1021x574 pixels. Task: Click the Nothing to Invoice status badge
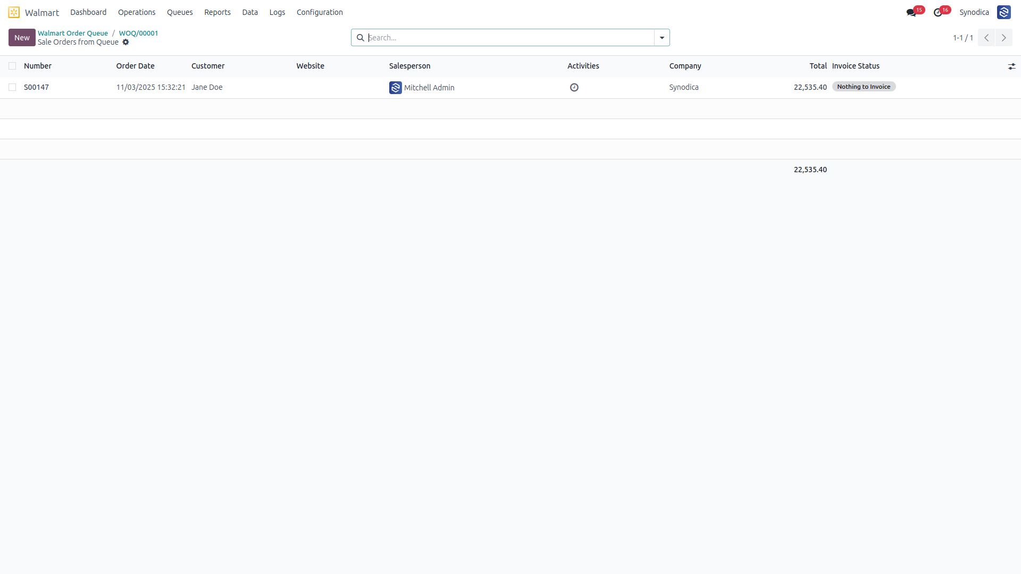pos(864,87)
